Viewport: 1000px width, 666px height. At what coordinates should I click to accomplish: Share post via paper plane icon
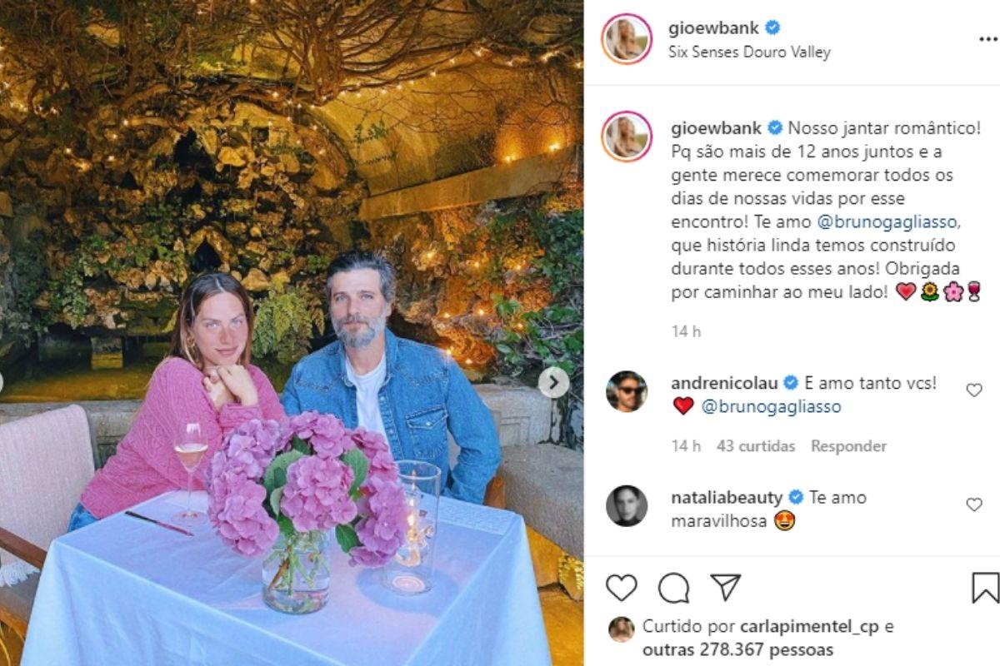725,587
